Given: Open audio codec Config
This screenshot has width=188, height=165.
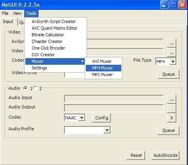Looking at the screenshot, I should click(101, 118).
